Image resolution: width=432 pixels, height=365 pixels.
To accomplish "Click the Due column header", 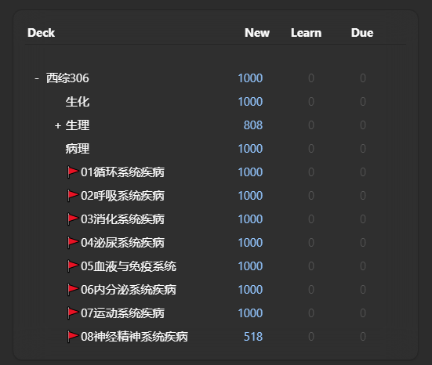I will coord(362,33).
